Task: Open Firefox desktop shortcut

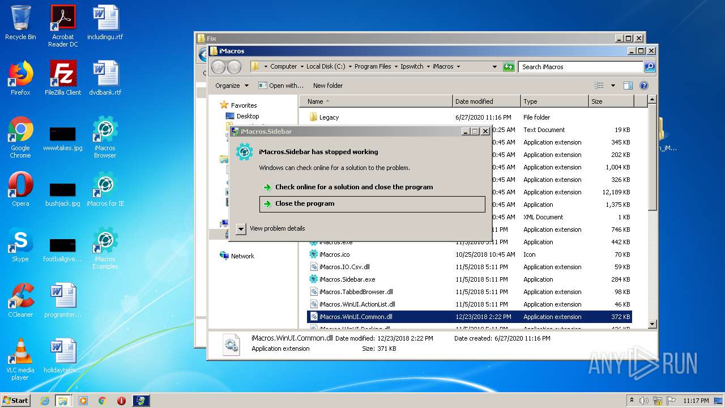Action: click(x=20, y=78)
